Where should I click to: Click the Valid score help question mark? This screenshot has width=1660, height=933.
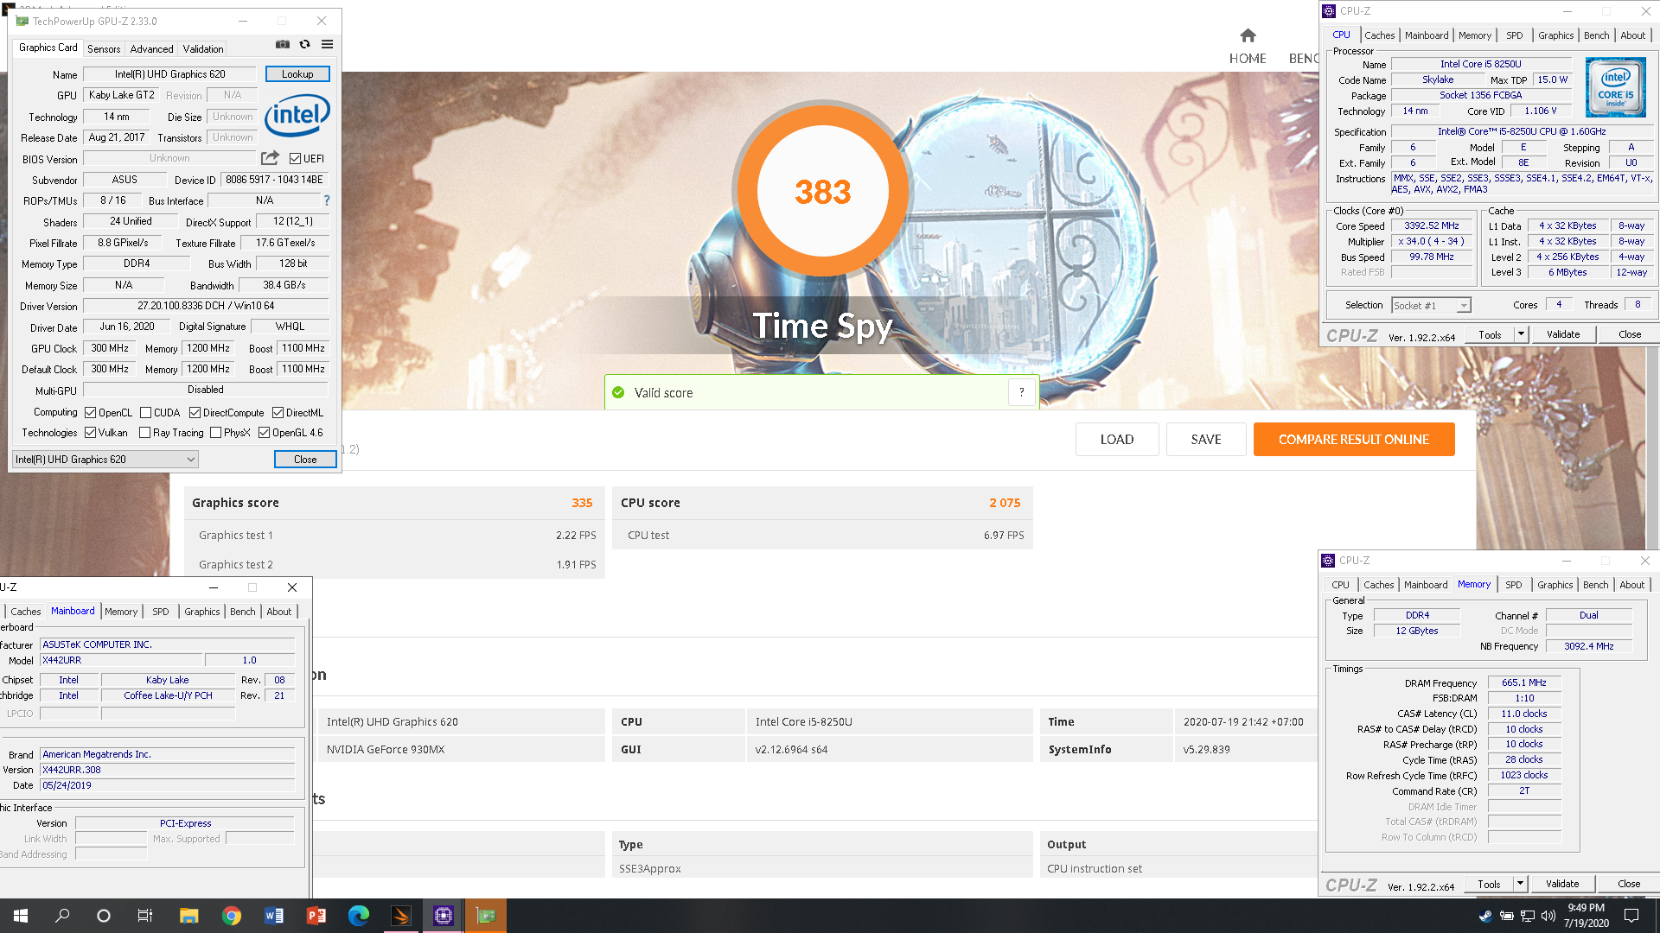click(x=1022, y=392)
